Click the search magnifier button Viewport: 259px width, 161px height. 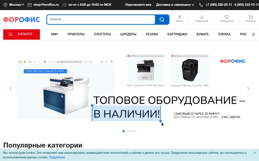tap(162, 20)
